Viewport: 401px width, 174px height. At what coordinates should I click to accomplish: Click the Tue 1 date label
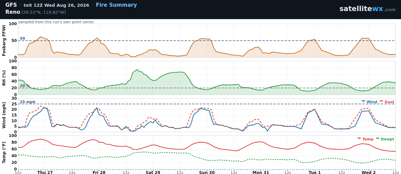point(315,172)
